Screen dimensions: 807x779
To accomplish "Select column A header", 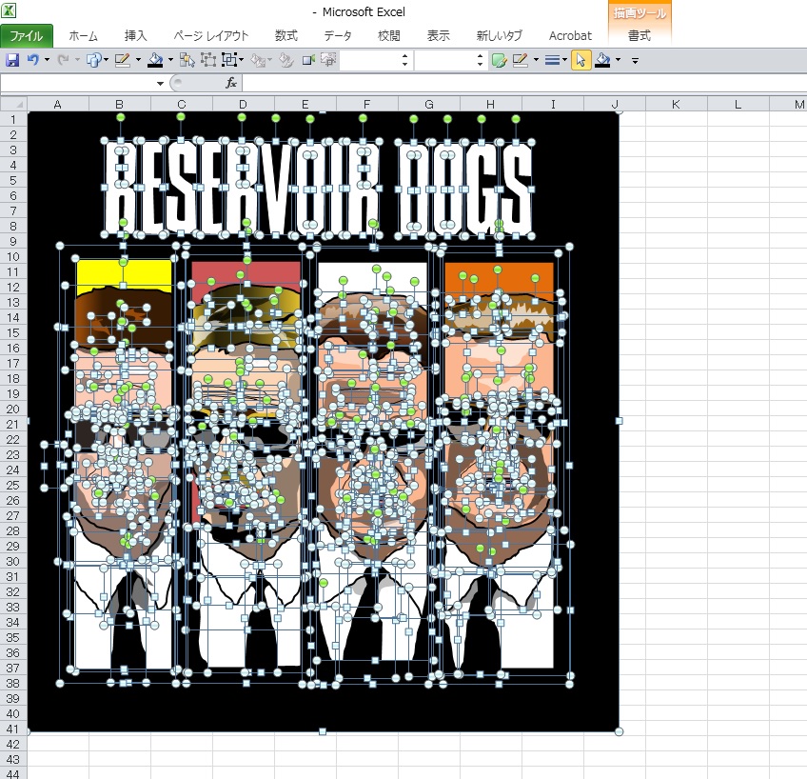I will [58, 104].
